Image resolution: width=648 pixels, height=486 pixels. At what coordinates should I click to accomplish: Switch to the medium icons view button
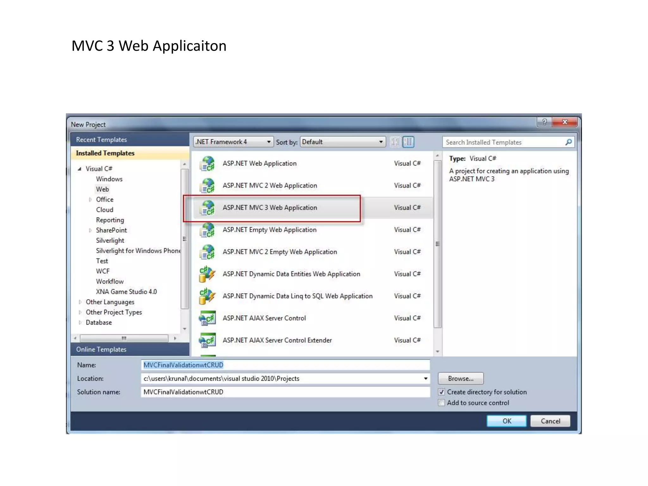click(408, 142)
